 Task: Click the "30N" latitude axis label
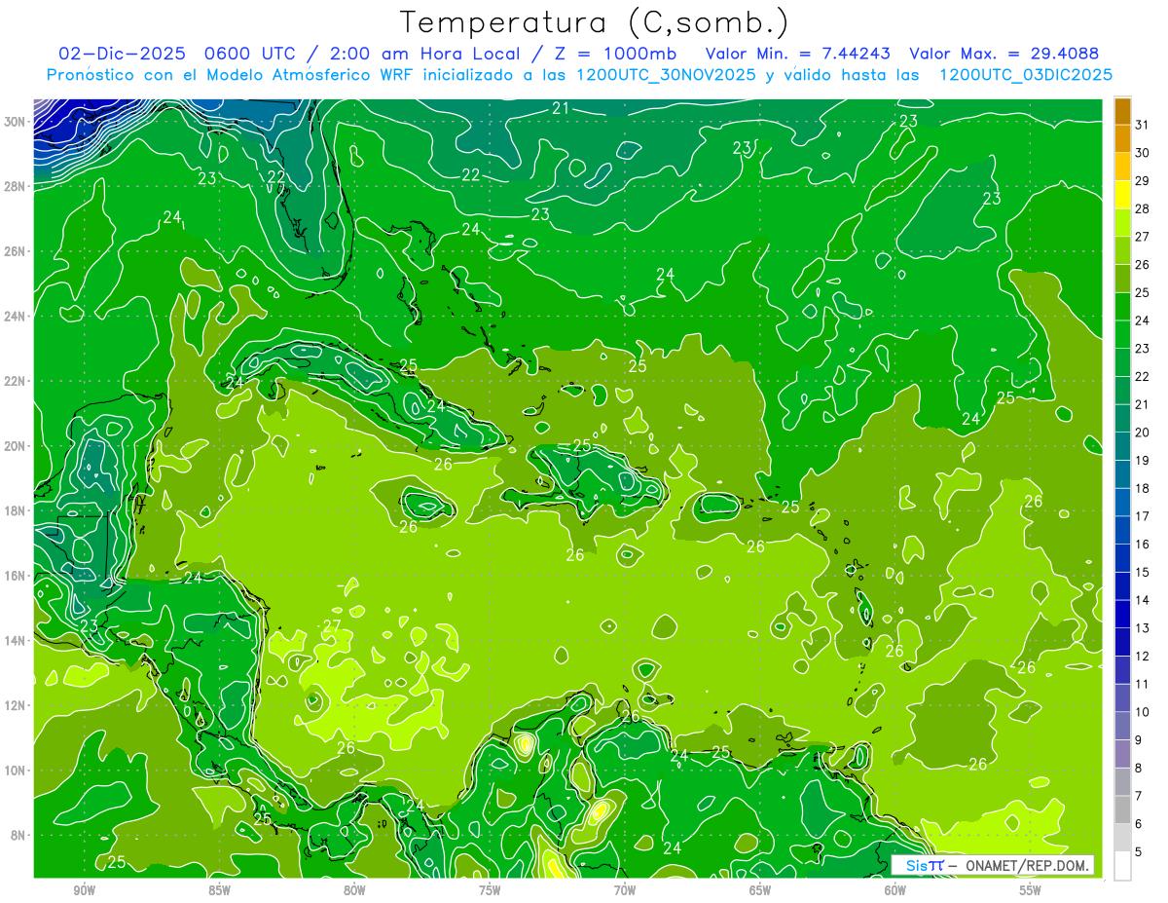pos(16,122)
